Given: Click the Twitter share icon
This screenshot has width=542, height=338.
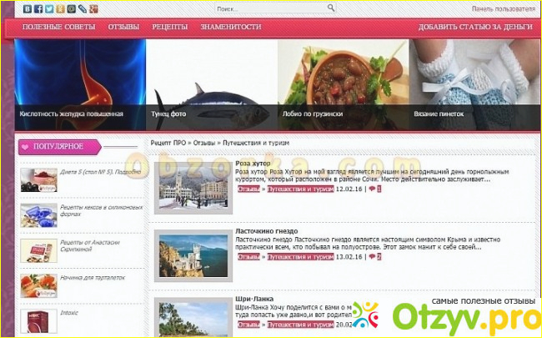Looking at the screenshot, I should [x=49, y=8].
